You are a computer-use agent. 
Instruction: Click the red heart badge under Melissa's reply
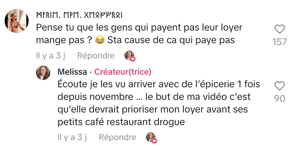coord(154,141)
